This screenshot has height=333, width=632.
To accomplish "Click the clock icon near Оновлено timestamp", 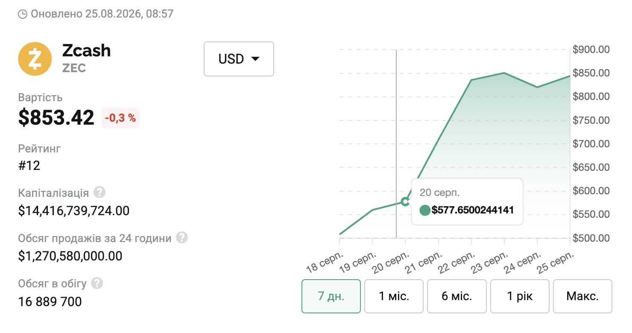I will 23,14.
